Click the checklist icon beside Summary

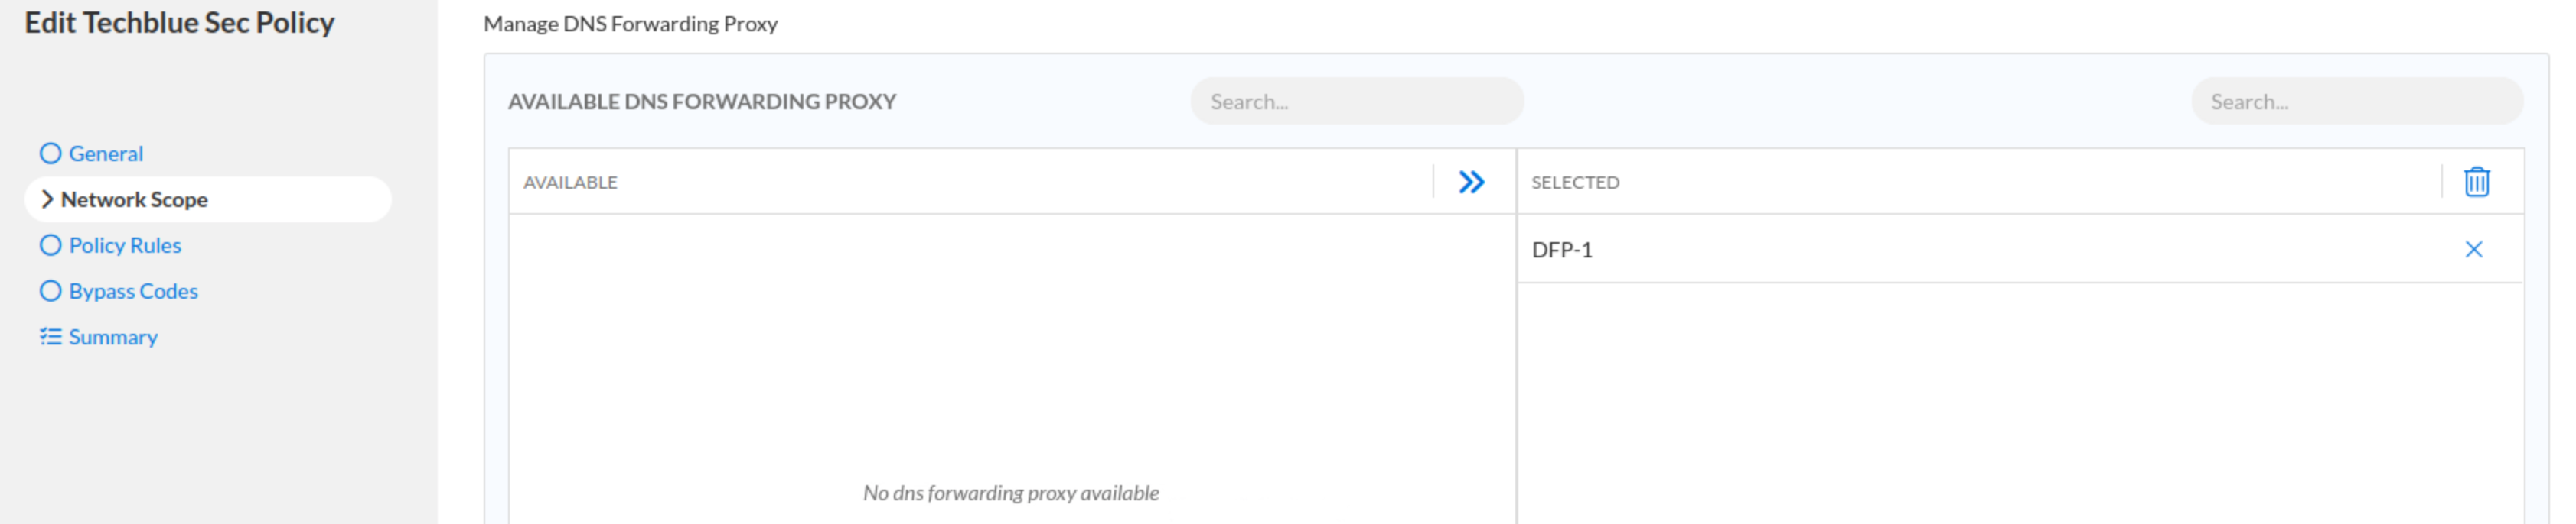coord(50,336)
